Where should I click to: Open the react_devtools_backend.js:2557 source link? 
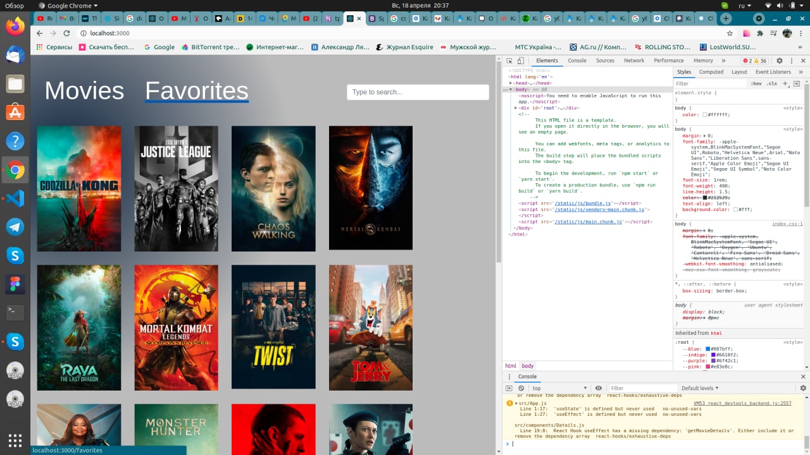tap(742, 403)
